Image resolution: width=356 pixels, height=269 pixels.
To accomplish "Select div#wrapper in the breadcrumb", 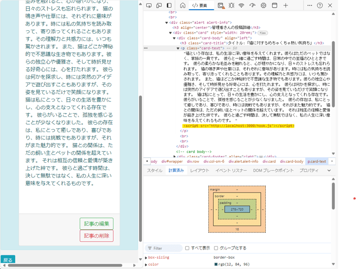I will tap(172, 161).
